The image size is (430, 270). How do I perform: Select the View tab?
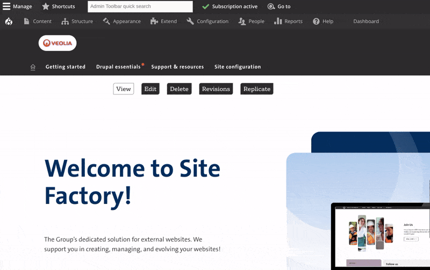124,89
